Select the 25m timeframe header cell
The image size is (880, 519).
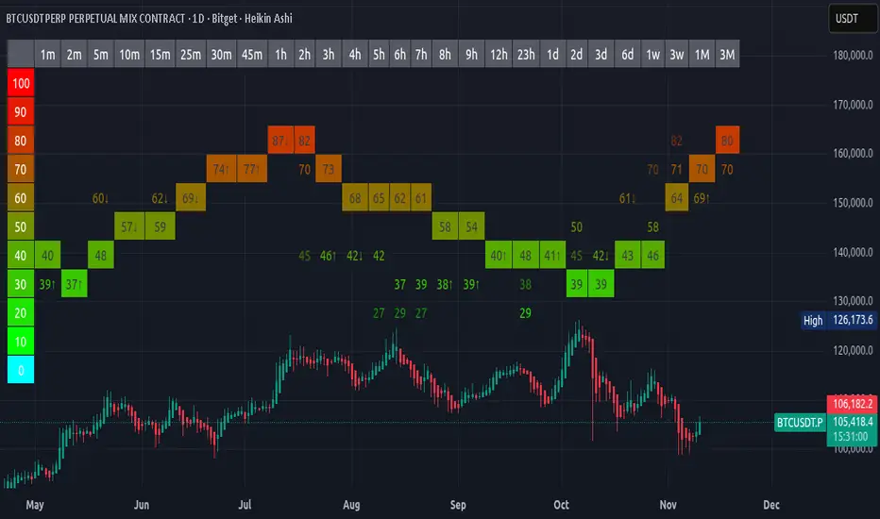coord(191,55)
